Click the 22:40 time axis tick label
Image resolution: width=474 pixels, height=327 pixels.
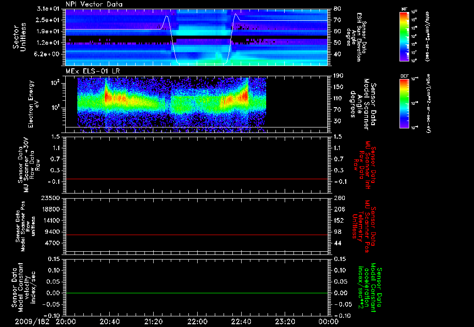coord(241,321)
